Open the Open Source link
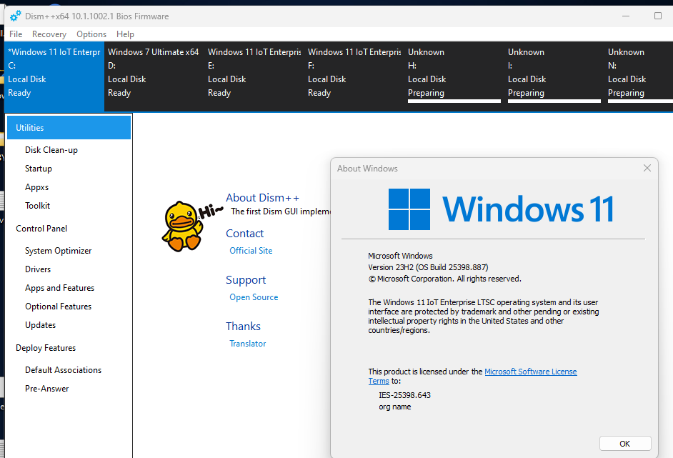Image resolution: width=673 pixels, height=458 pixels. [254, 297]
